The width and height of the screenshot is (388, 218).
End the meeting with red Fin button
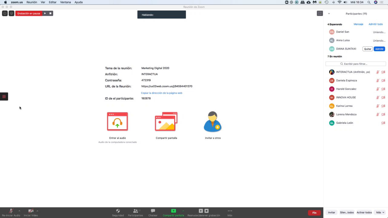(314, 213)
